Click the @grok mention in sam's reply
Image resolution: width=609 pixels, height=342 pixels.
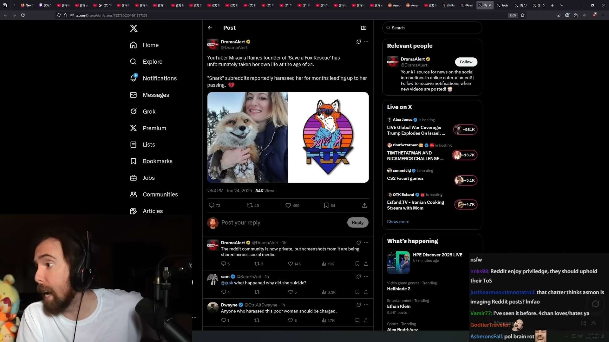(227, 283)
